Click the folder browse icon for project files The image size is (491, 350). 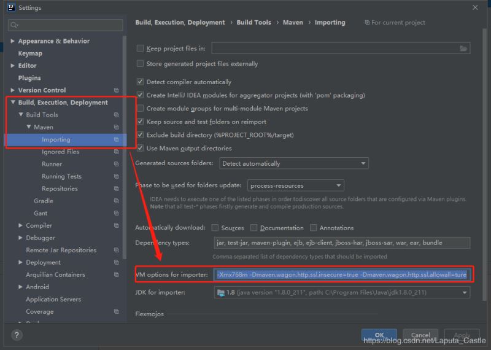[x=463, y=49]
